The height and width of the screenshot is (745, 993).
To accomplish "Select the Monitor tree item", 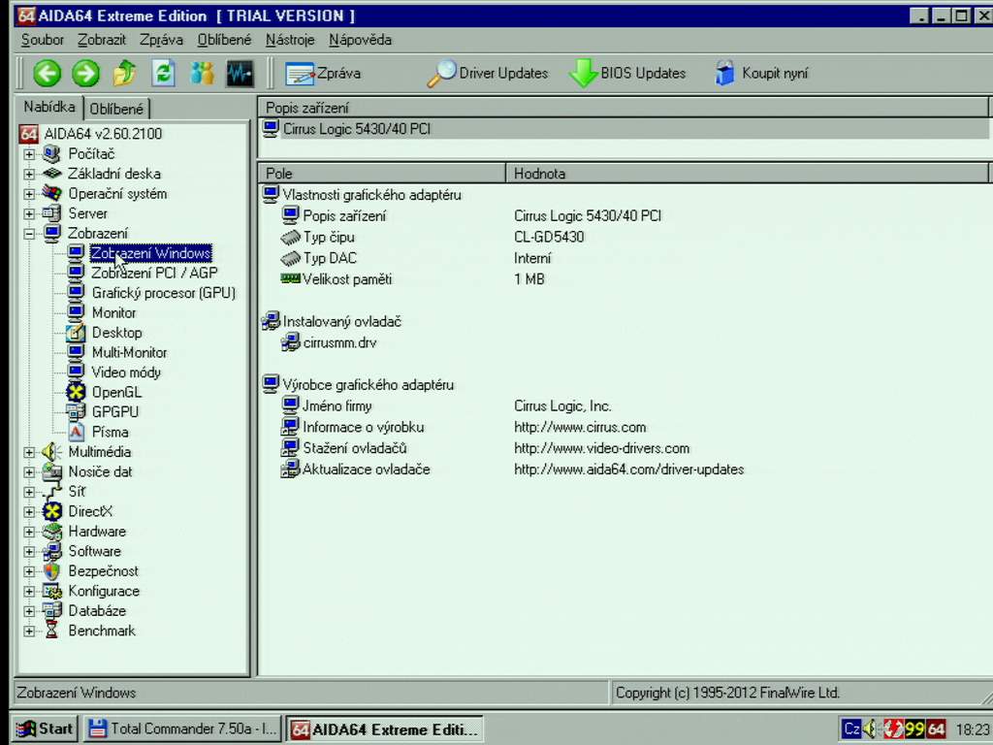I will [114, 313].
